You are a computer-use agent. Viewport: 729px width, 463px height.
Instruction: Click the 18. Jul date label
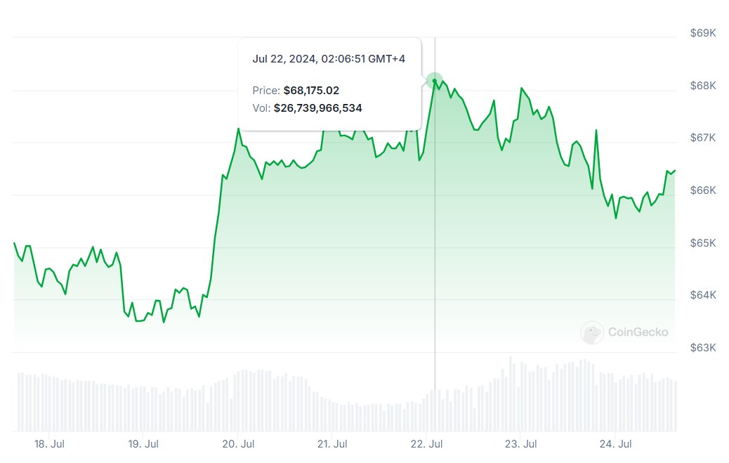click(x=49, y=444)
